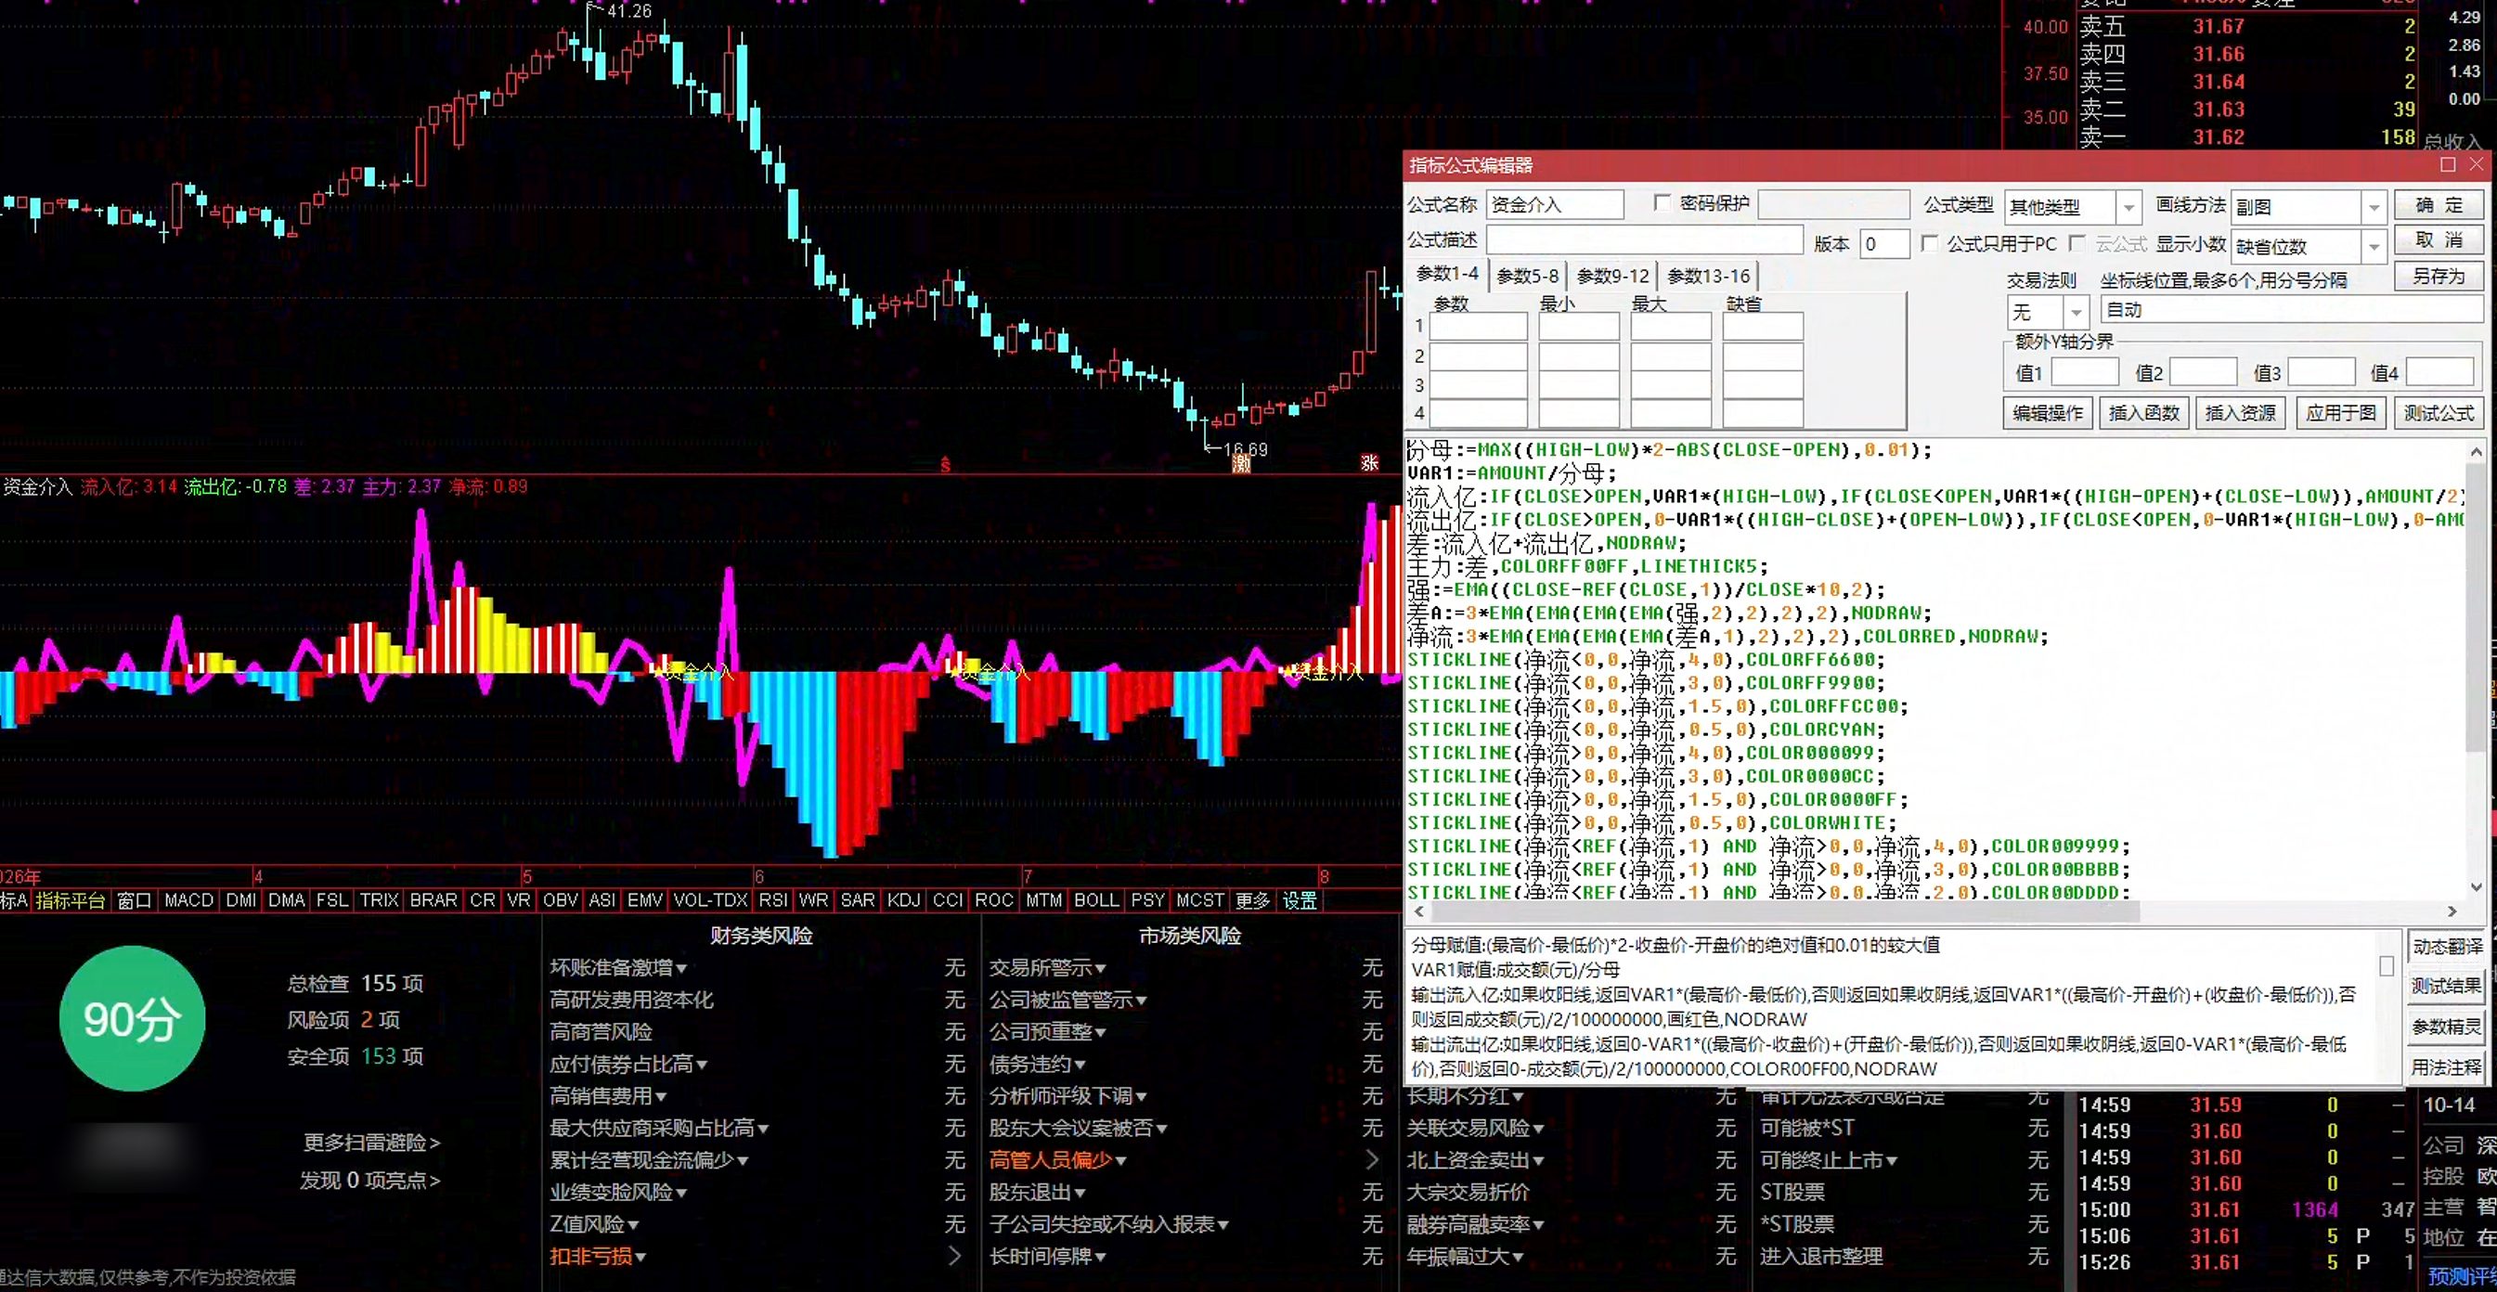The image size is (2497, 1292).
Task: Switch to the 参数9-12 tab
Action: [1612, 277]
